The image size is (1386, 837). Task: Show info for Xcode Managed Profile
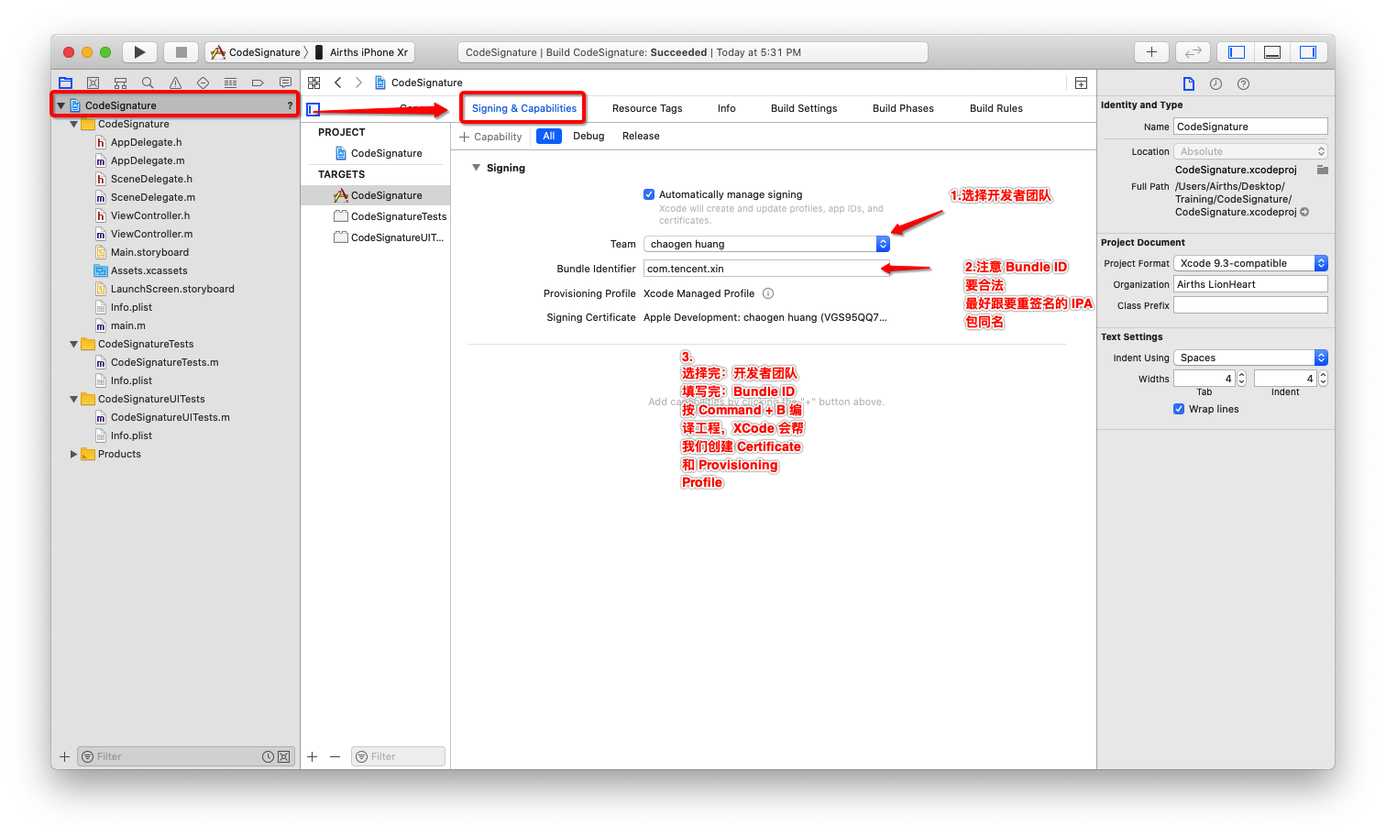768,293
